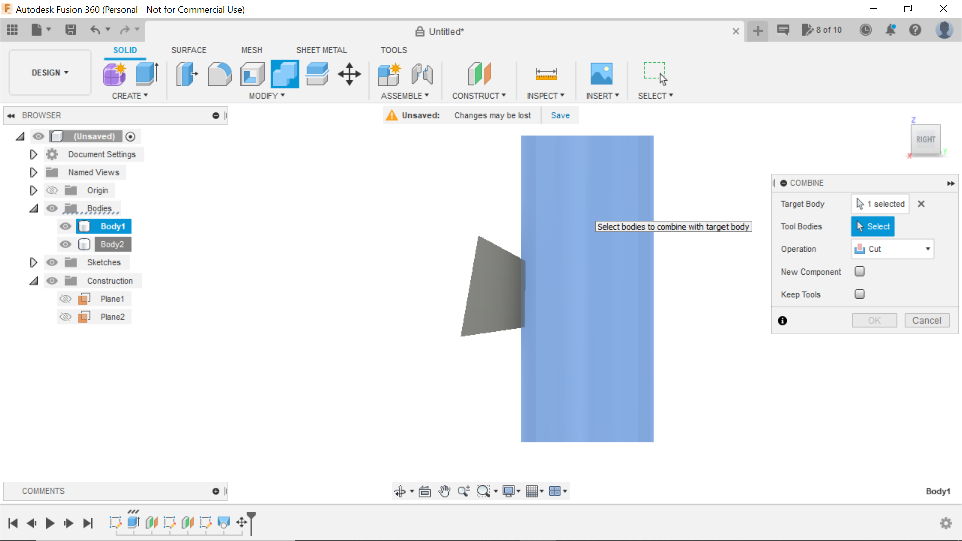
Task: Enable the Keep Tools checkbox
Action: tap(860, 294)
